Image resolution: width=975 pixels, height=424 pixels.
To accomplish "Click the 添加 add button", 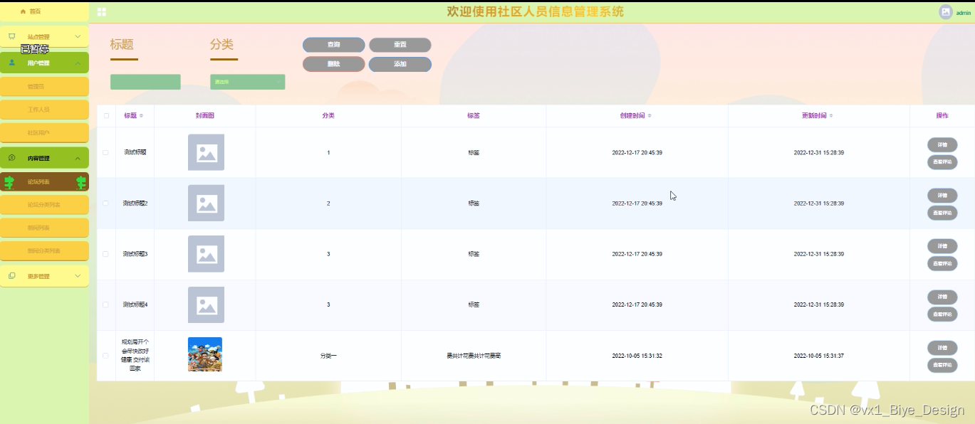I will tap(400, 64).
